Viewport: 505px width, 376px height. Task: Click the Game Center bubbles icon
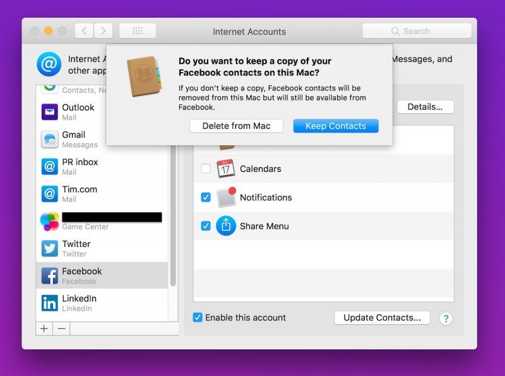point(49,221)
